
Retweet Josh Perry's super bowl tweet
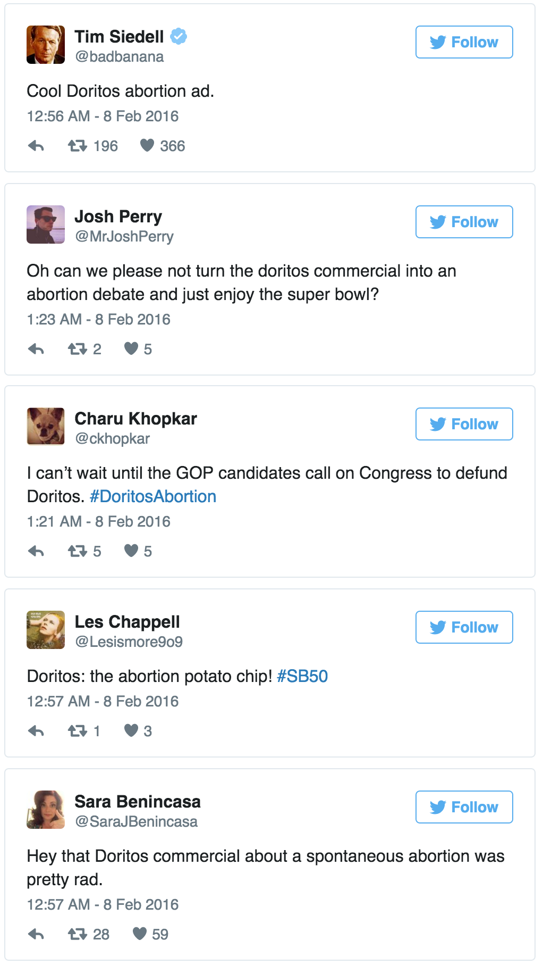78,349
